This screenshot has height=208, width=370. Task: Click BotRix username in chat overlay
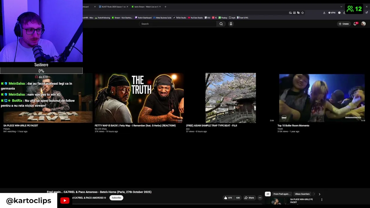(x=17, y=101)
